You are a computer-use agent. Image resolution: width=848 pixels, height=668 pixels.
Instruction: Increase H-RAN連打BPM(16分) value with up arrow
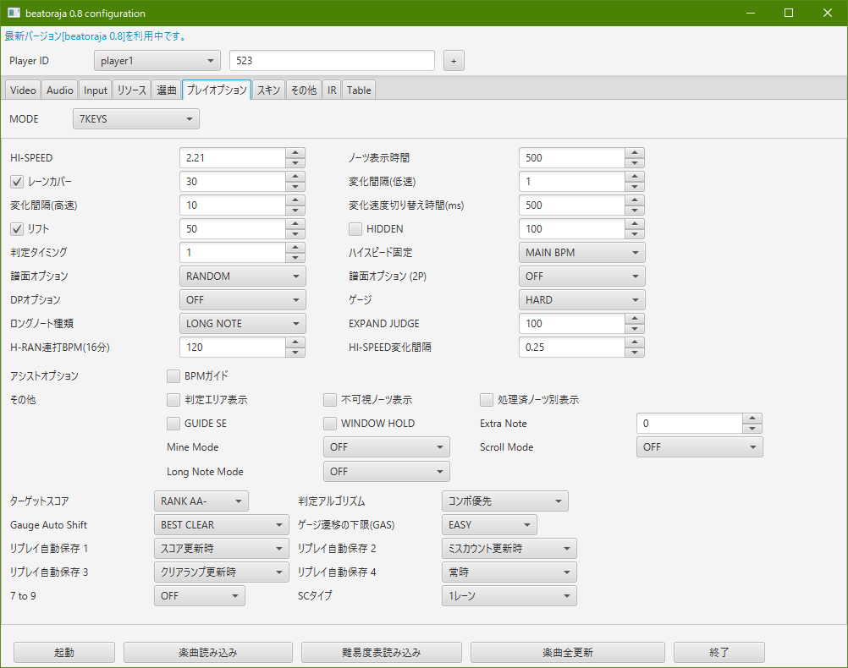pos(295,342)
